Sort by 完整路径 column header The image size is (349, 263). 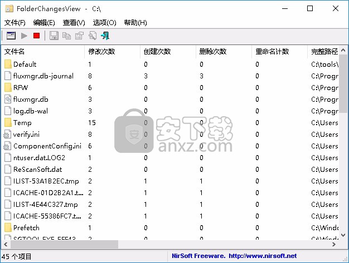coord(323,52)
